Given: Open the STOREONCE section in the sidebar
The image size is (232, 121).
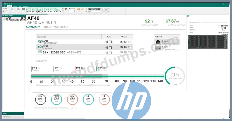Looking at the screenshot, I should point(13,117).
